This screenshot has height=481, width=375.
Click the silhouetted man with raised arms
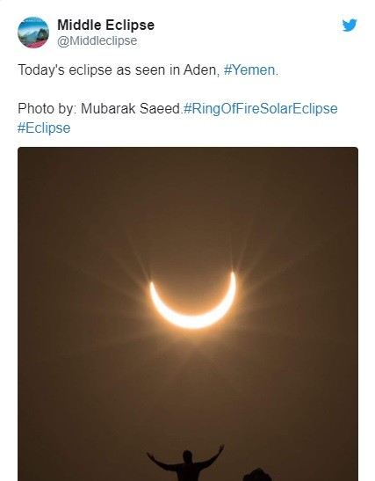(x=185, y=463)
